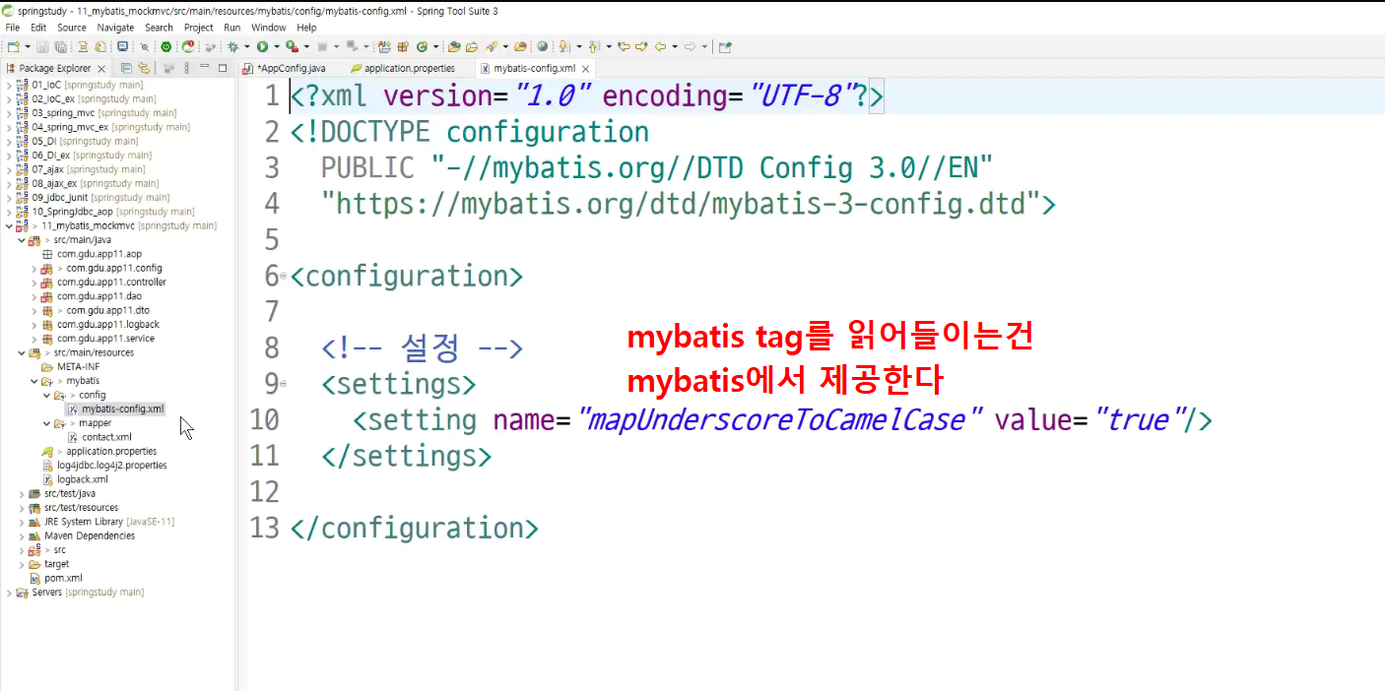Open the Source menu
This screenshot has height=691, width=1385.
(72, 28)
